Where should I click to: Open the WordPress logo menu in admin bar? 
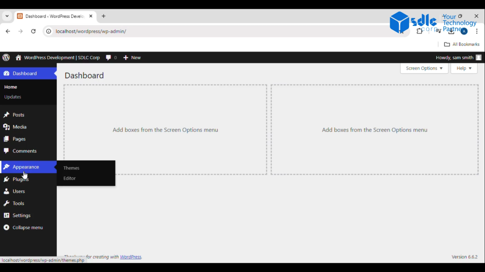6,57
